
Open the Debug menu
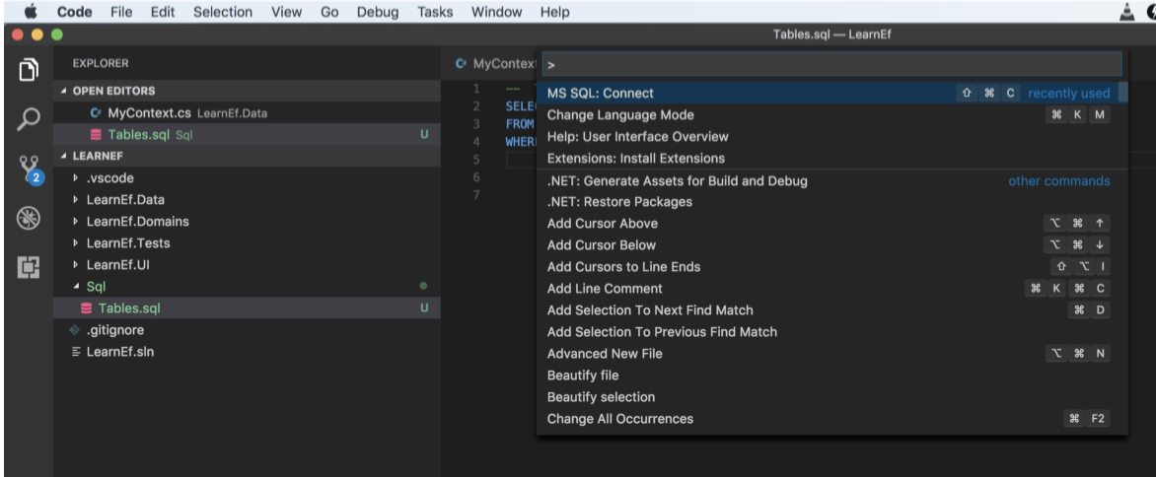[x=378, y=12]
